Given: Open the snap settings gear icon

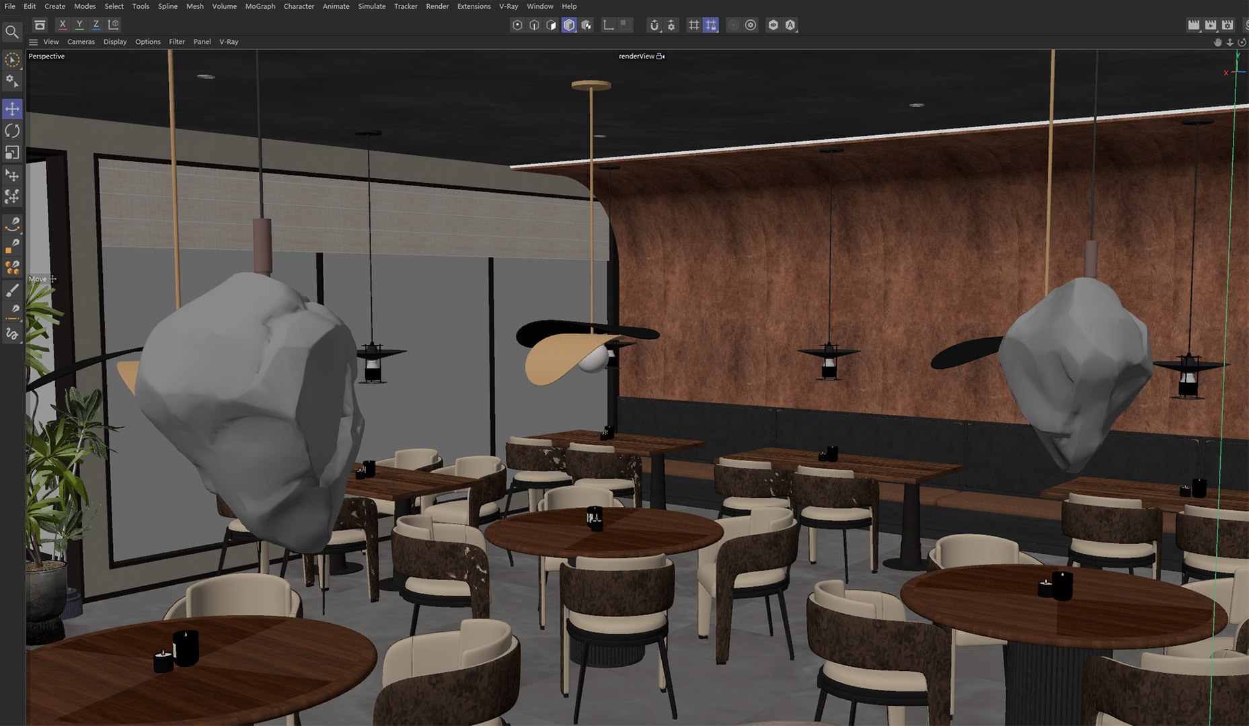Looking at the screenshot, I should (671, 25).
